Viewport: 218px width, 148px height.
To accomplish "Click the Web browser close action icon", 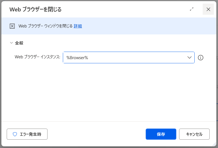I will 12,26.
